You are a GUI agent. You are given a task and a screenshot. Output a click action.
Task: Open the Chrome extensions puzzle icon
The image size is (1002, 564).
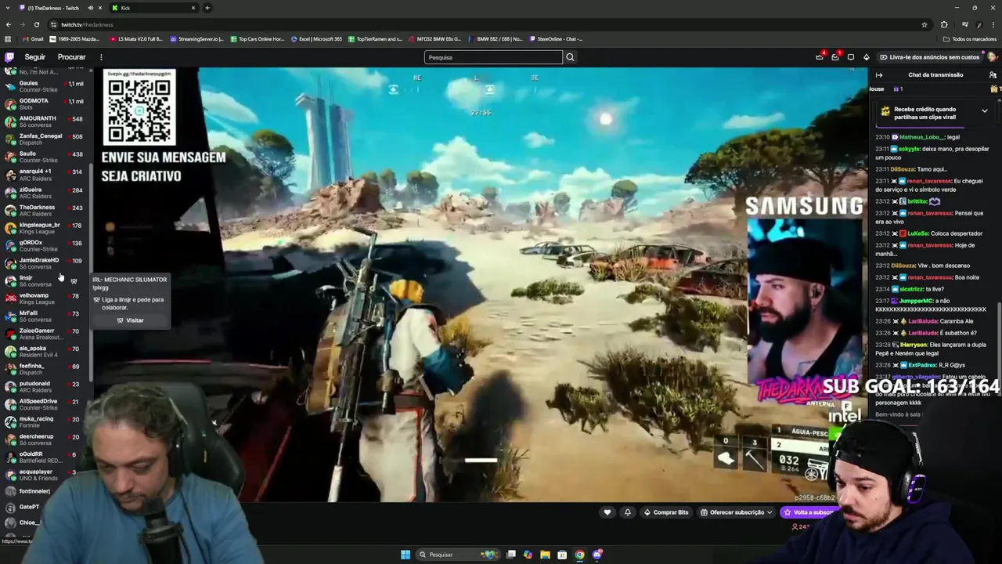pyautogui.click(x=944, y=24)
